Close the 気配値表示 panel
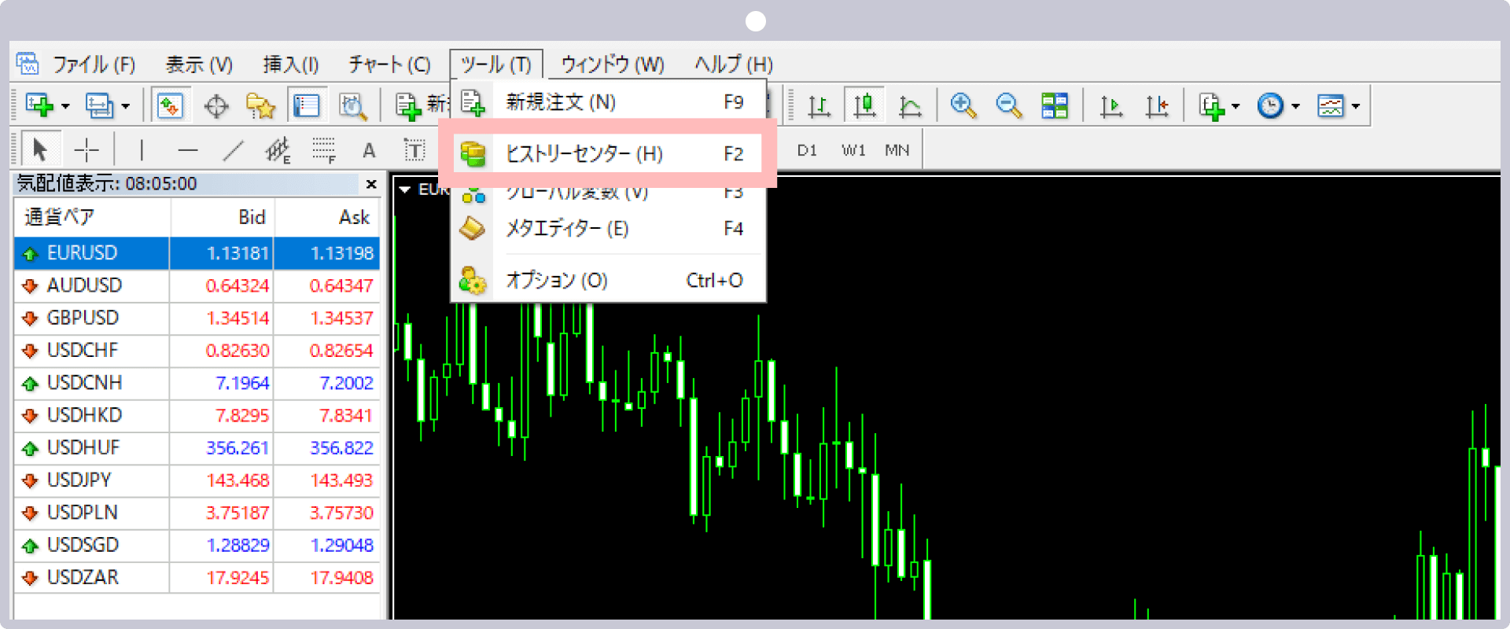 [x=371, y=184]
